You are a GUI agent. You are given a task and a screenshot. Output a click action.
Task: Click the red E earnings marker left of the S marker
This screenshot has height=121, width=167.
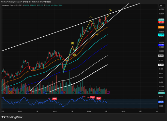tap(5, 92)
